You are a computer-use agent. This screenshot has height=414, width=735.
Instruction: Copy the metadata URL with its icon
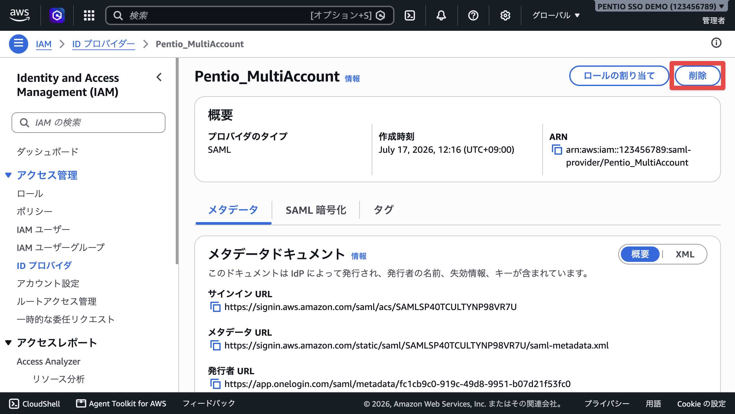(x=215, y=345)
